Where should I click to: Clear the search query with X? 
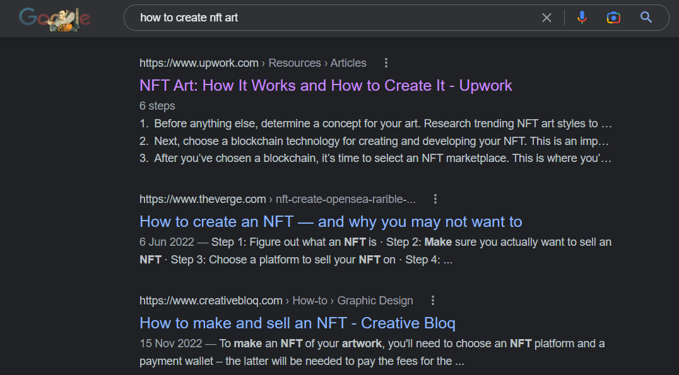(x=546, y=18)
